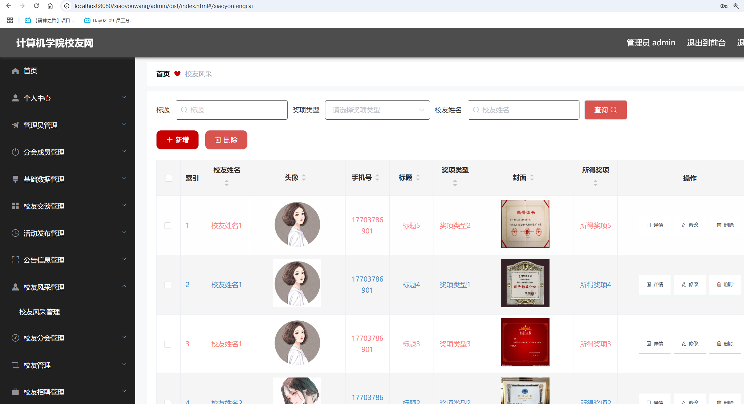The image size is (744, 404).
Task: Sort by 所得奖项 column arrows
Action: click(596, 183)
